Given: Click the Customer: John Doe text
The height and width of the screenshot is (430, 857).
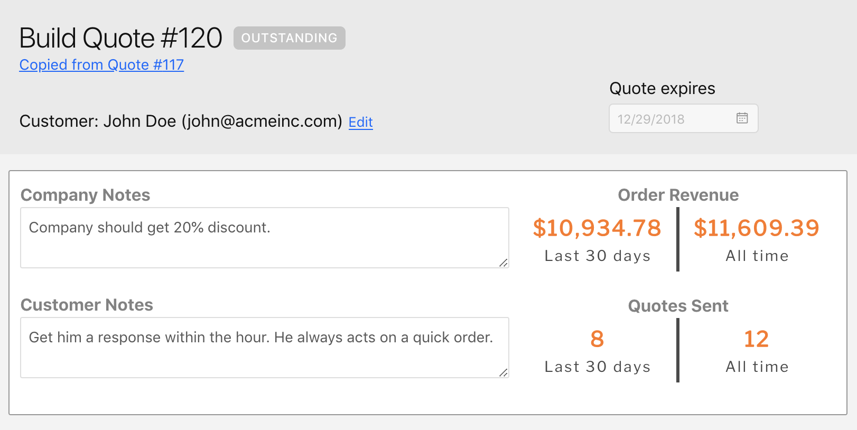Looking at the screenshot, I should coord(181,121).
